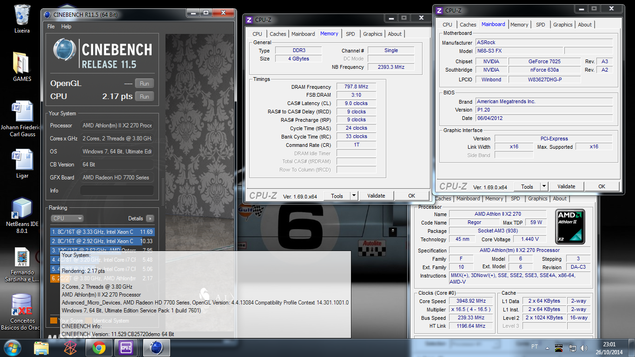635x357 pixels.
Task: Show hidden system tray icons
Action: tap(548, 348)
